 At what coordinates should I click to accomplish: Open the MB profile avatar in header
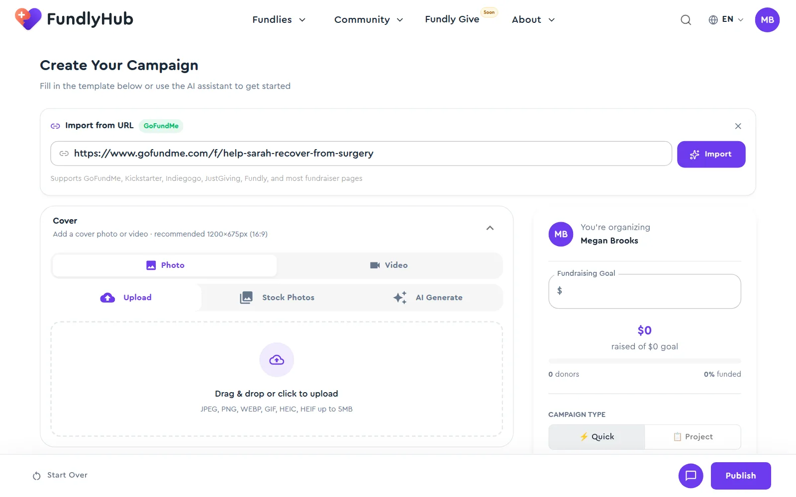pos(767,20)
